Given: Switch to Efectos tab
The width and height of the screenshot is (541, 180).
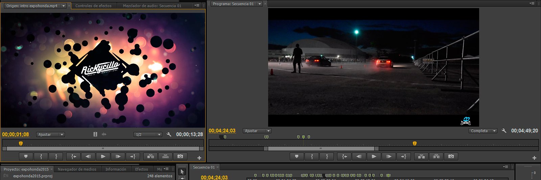Looking at the screenshot, I should tap(142, 169).
